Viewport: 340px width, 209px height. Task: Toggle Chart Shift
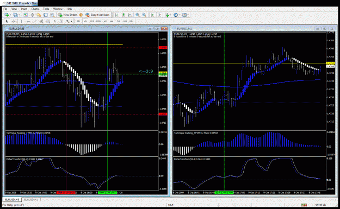pos(159,15)
